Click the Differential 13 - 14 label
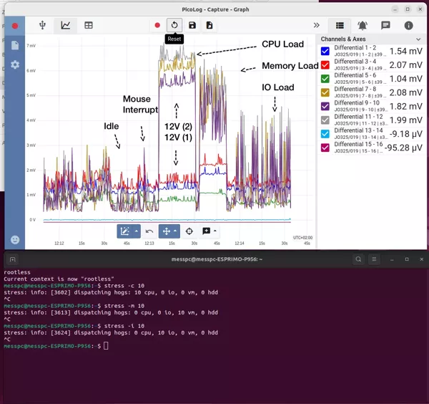The image size is (429, 404). 358,130
